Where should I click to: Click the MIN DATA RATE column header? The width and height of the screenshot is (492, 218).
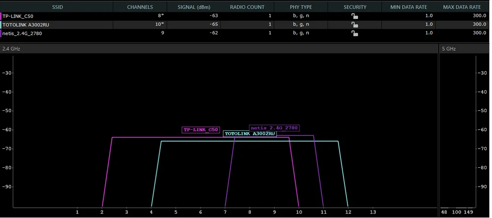[x=408, y=7]
